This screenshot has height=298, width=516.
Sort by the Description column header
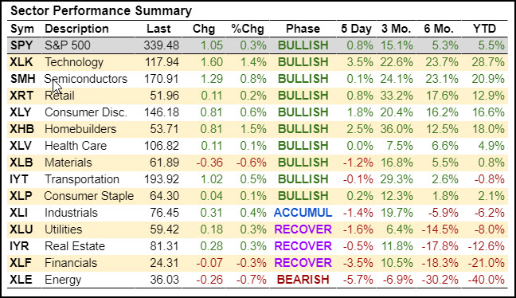click(x=76, y=29)
